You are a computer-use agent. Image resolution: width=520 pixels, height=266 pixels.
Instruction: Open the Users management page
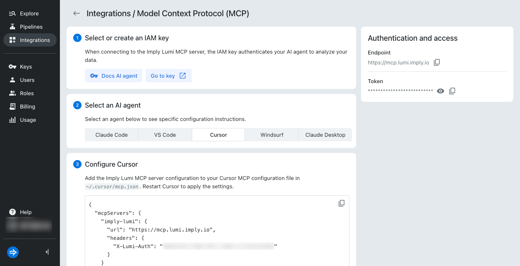pyautogui.click(x=27, y=80)
